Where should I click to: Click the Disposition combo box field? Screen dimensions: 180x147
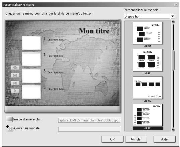(147, 16)
